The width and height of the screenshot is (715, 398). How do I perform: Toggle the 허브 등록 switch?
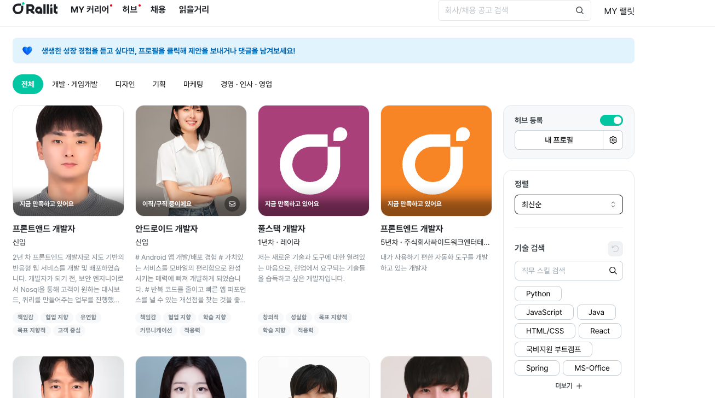612,120
